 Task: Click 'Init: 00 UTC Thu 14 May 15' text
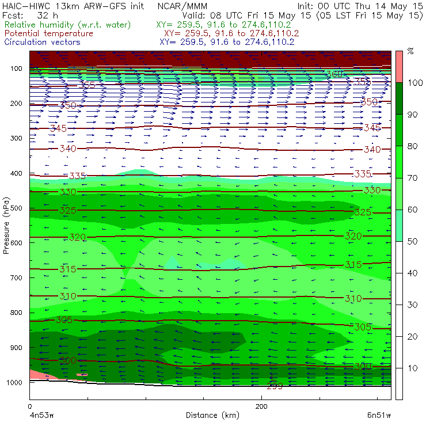(360, 6)
